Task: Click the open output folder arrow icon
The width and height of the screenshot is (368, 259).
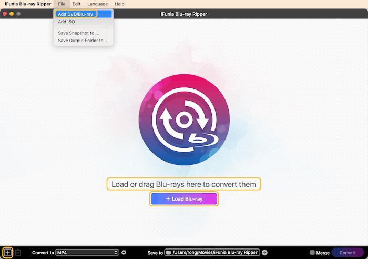Action: click(x=264, y=253)
